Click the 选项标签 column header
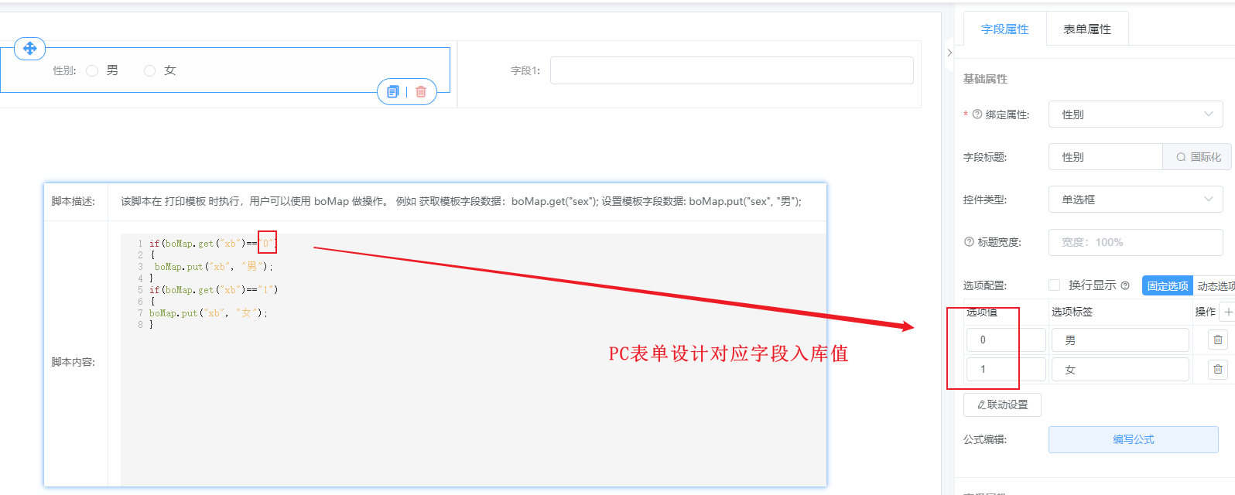The image size is (1235, 495). (1072, 312)
